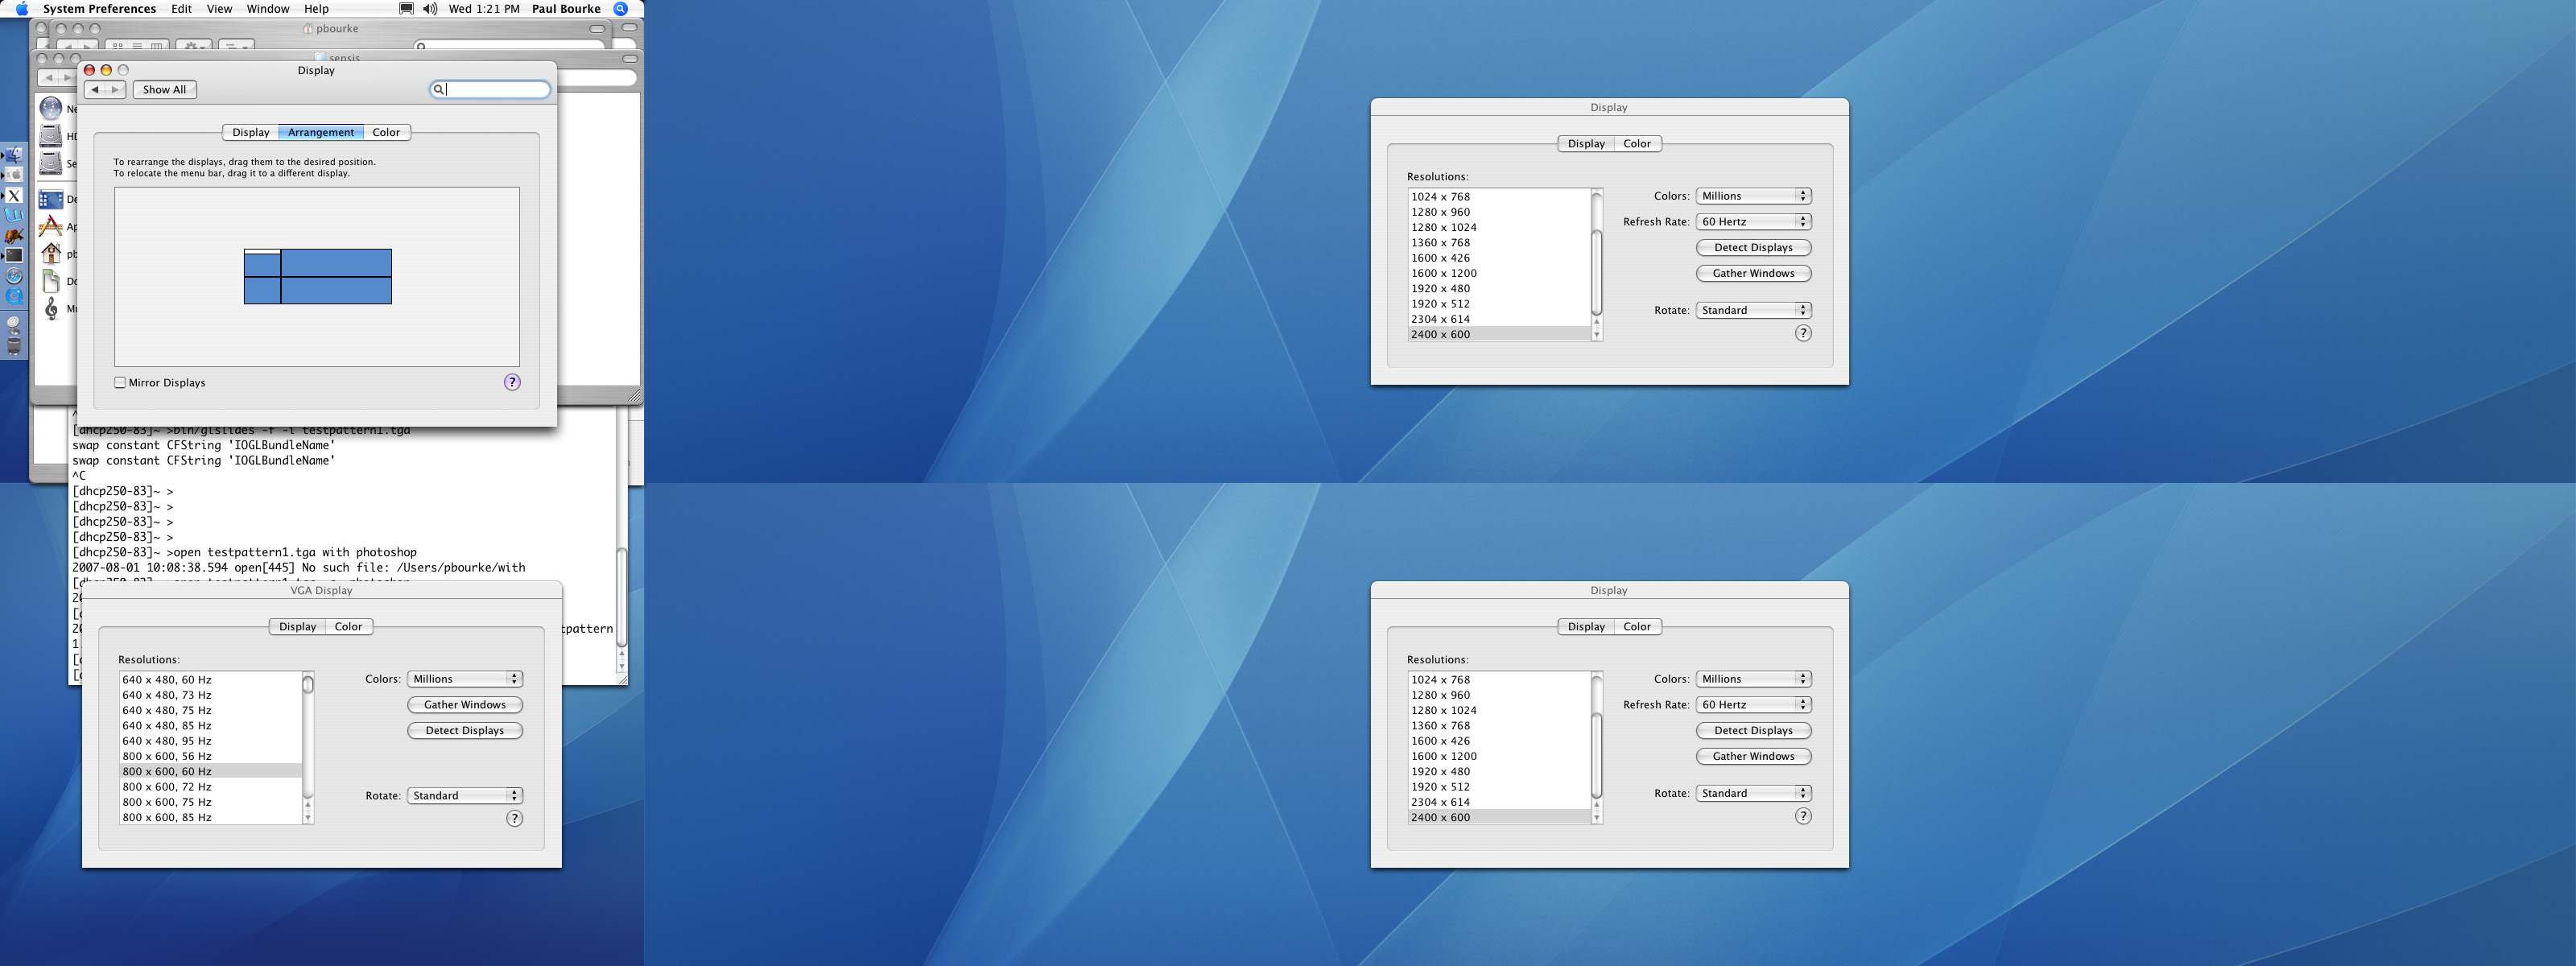2576x966 pixels.
Task: Select 2304 x 614 in lower-right Display window
Action: click(1499, 803)
